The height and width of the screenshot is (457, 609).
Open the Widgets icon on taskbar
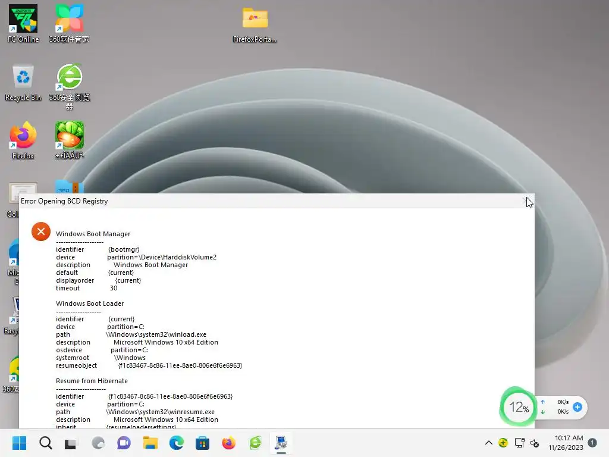[98, 443]
